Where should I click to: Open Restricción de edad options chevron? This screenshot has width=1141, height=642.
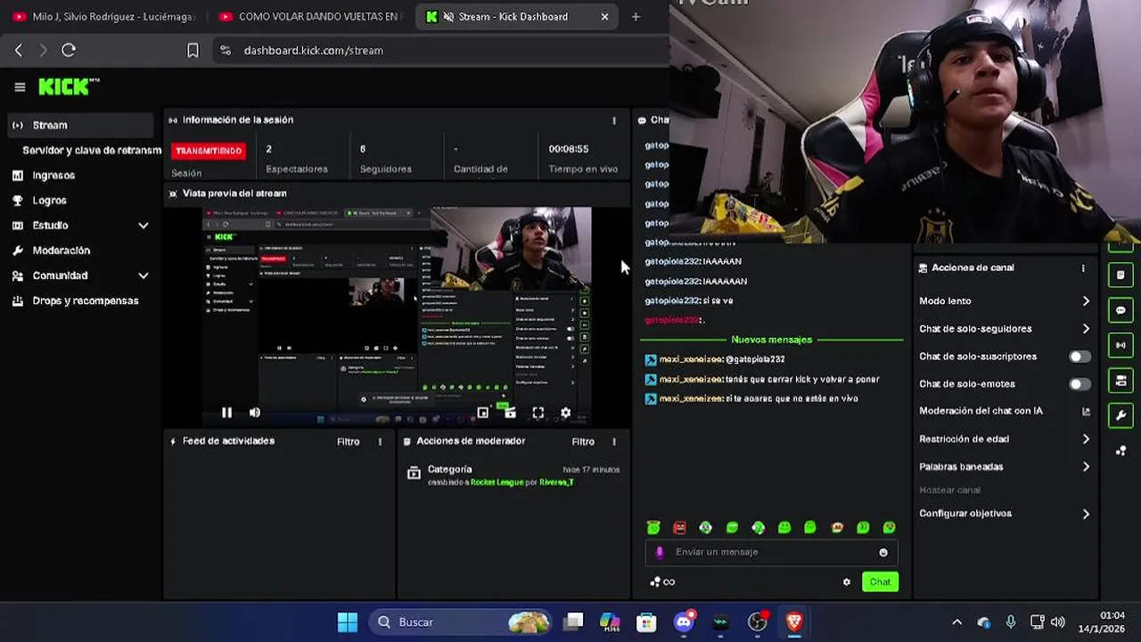coord(1086,440)
